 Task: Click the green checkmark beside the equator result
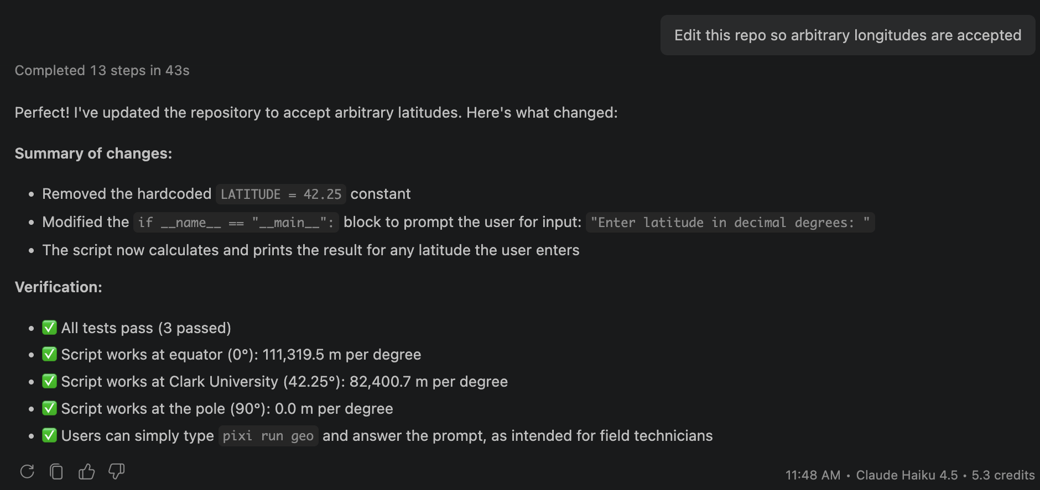[x=50, y=354]
